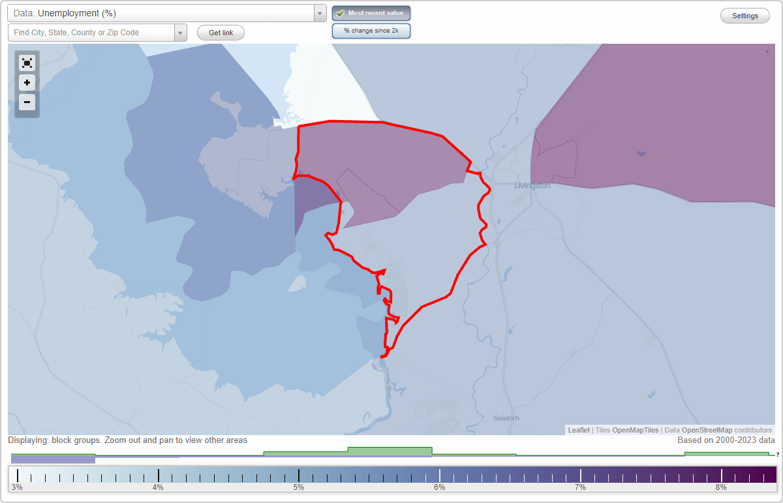This screenshot has height=503, width=783.
Task: Enable the '% change since 2k' view
Action: (x=371, y=30)
